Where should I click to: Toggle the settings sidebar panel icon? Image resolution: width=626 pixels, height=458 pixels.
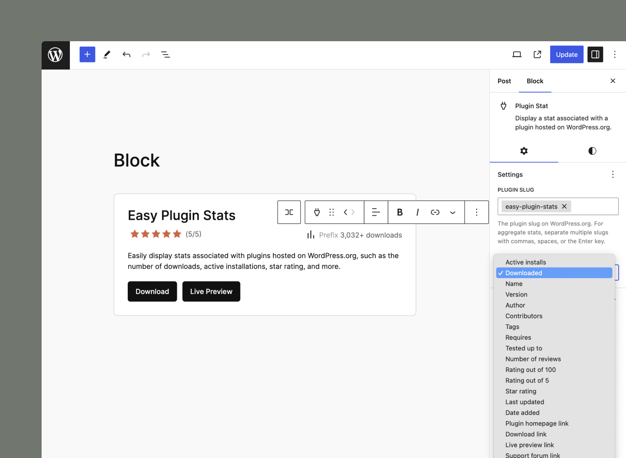tap(595, 55)
